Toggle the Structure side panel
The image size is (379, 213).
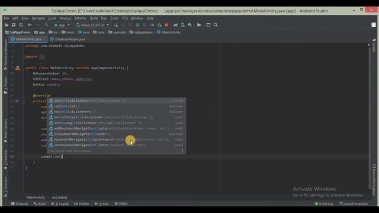tap(5, 187)
